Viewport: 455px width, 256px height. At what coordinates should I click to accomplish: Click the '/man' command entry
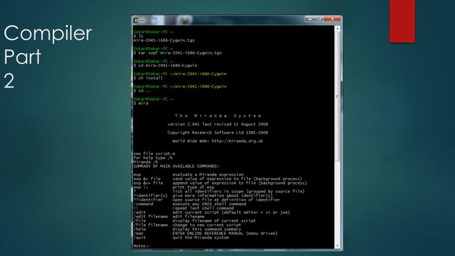(139, 233)
